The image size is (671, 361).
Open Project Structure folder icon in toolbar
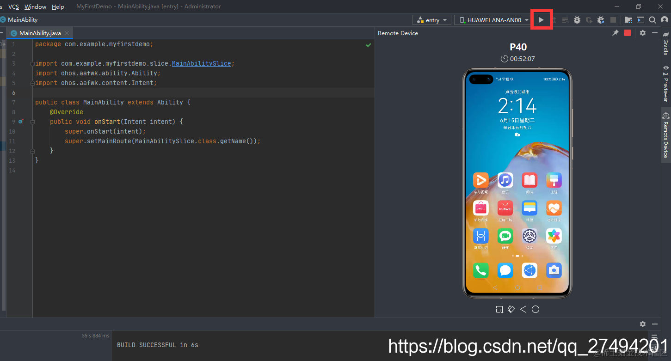(x=628, y=20)
